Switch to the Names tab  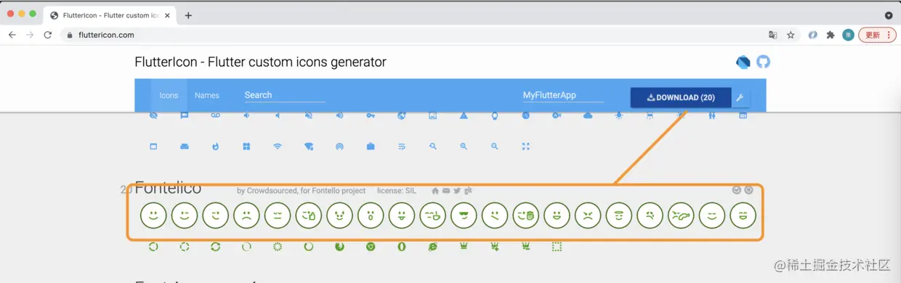(207, 95)
